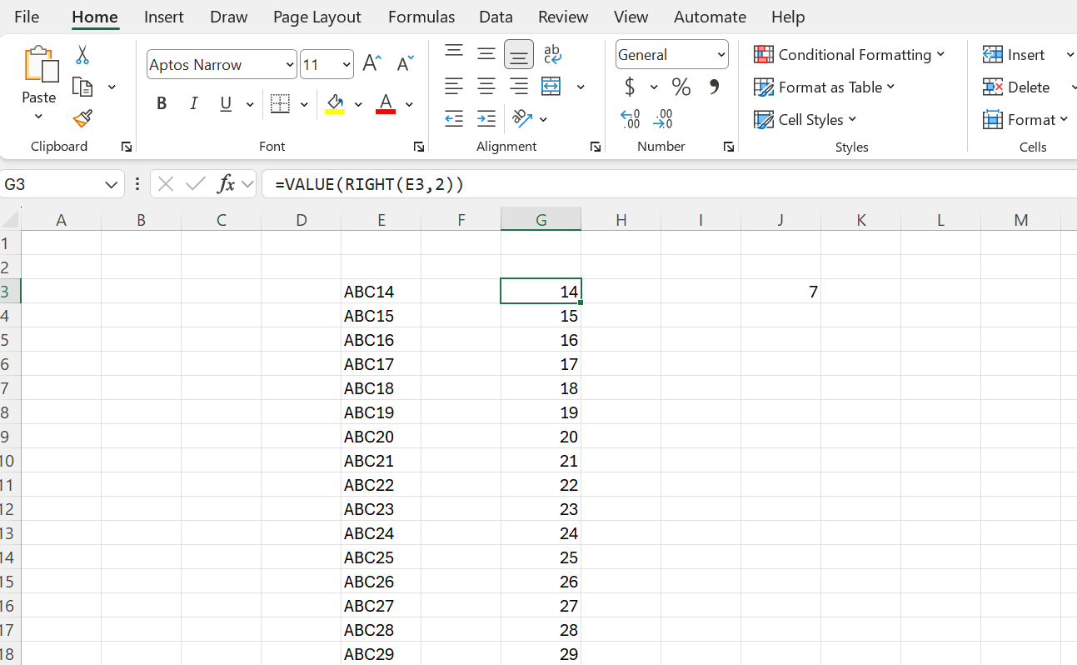Apply Comma Style format
The image size is (1077, 665).
click(x=714, y=87)
